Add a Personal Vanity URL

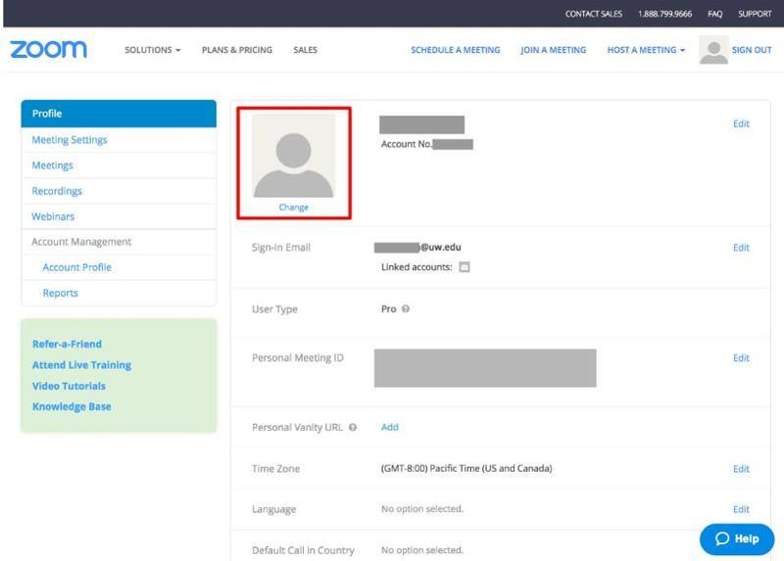(x=389, y=427)
